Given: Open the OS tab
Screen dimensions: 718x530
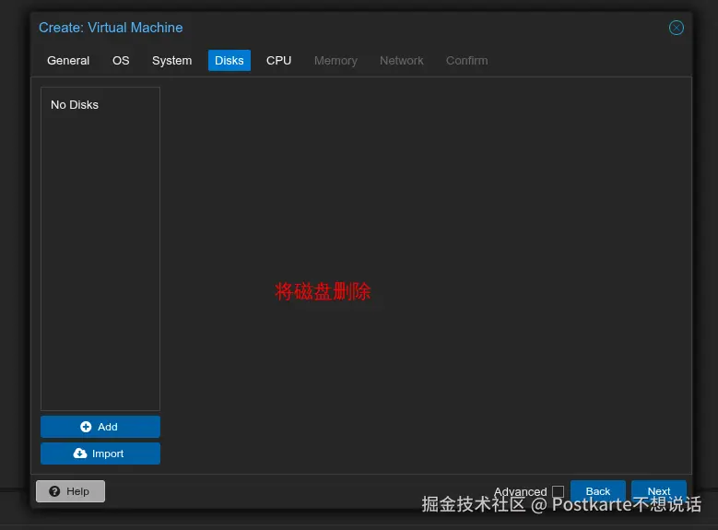Looking at the screenshot, I should pyautogui.click(x=121, y=61).
